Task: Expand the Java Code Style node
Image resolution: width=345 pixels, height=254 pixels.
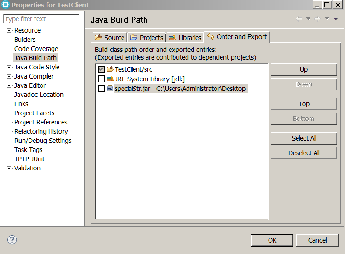Action: point(9,68)
